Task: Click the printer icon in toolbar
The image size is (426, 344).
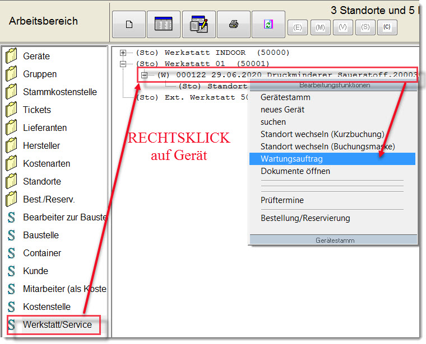Action: point(234,25)
